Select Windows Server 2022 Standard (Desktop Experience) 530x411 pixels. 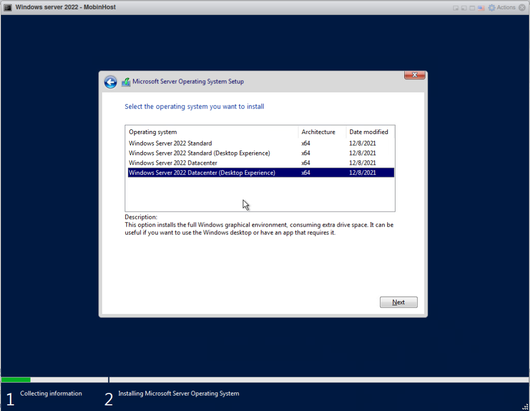(x=261, y=153)
